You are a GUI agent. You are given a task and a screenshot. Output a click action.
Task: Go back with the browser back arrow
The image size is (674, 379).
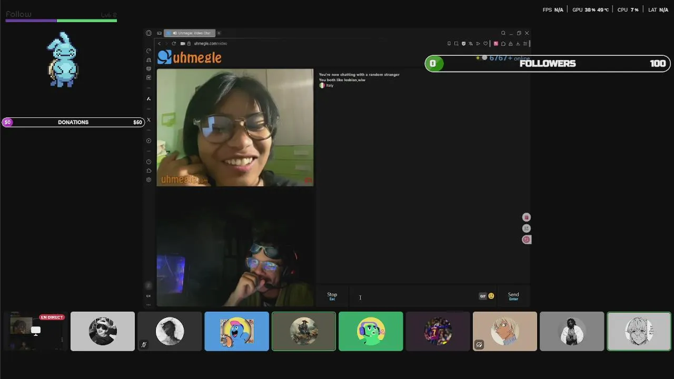[160, 44]
